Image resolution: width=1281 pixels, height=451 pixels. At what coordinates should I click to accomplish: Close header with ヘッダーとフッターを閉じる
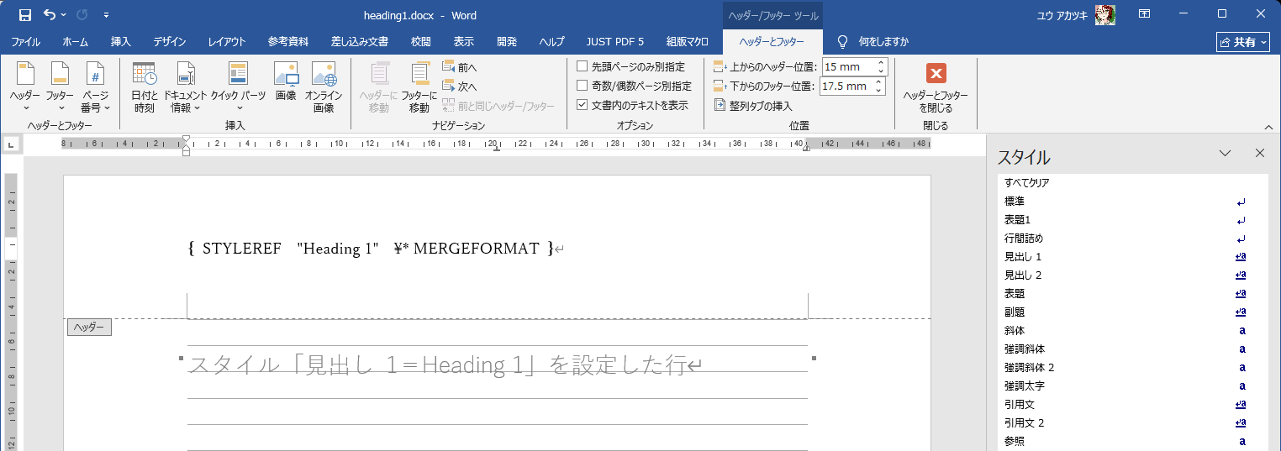(x=936, y=87)
